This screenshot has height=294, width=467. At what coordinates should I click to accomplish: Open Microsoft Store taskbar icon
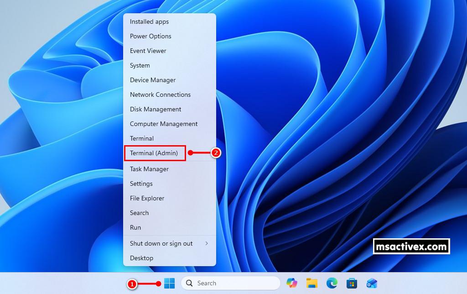tap(352, 283)
